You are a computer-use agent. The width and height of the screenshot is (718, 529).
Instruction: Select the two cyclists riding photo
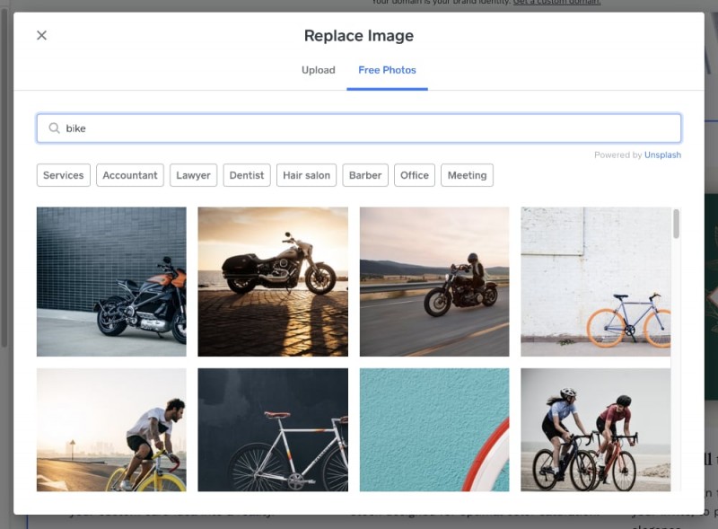(x=596, y=429)
